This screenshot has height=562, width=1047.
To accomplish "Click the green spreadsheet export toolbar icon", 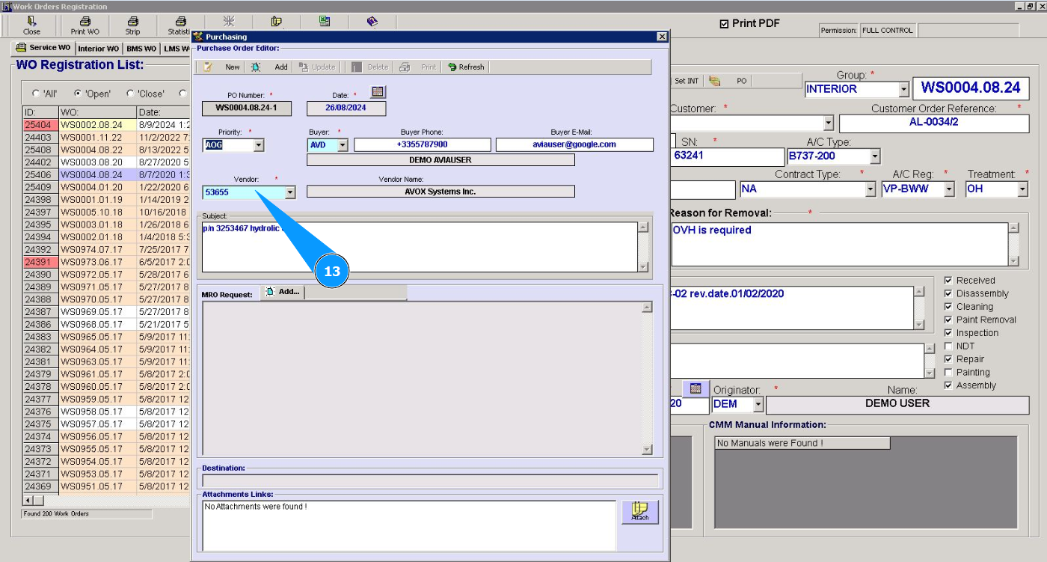I will [x=324, y=22].
